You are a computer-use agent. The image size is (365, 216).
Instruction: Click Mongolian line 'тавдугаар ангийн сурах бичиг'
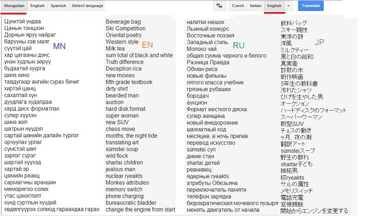(42, 82)
